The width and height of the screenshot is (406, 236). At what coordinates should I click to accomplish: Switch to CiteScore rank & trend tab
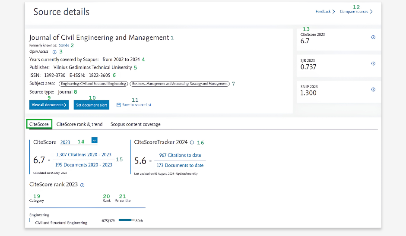(79, 124)
